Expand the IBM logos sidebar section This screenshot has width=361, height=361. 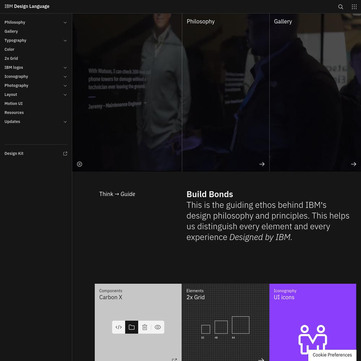pyautogui.click(x=65, y=68)
